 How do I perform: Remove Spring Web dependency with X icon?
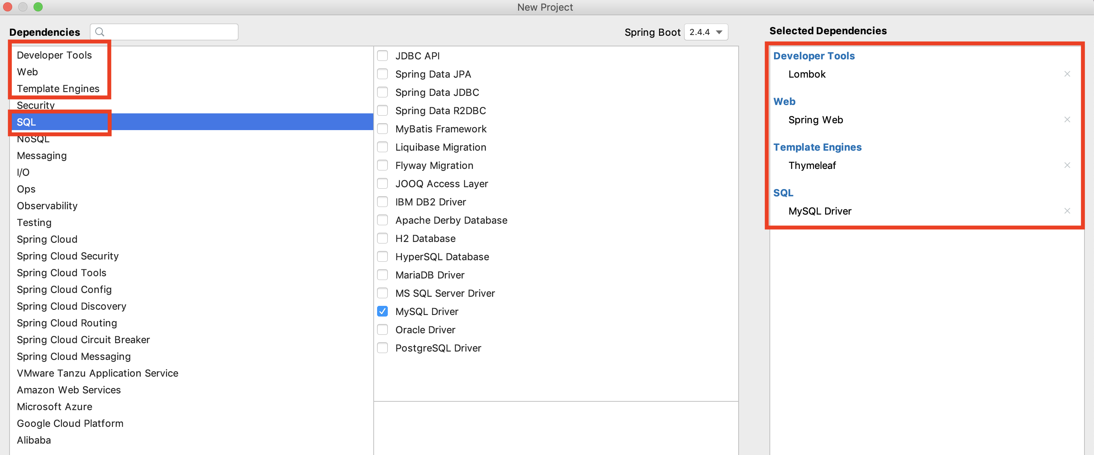pyautogui.click(x=1067, y=119)
